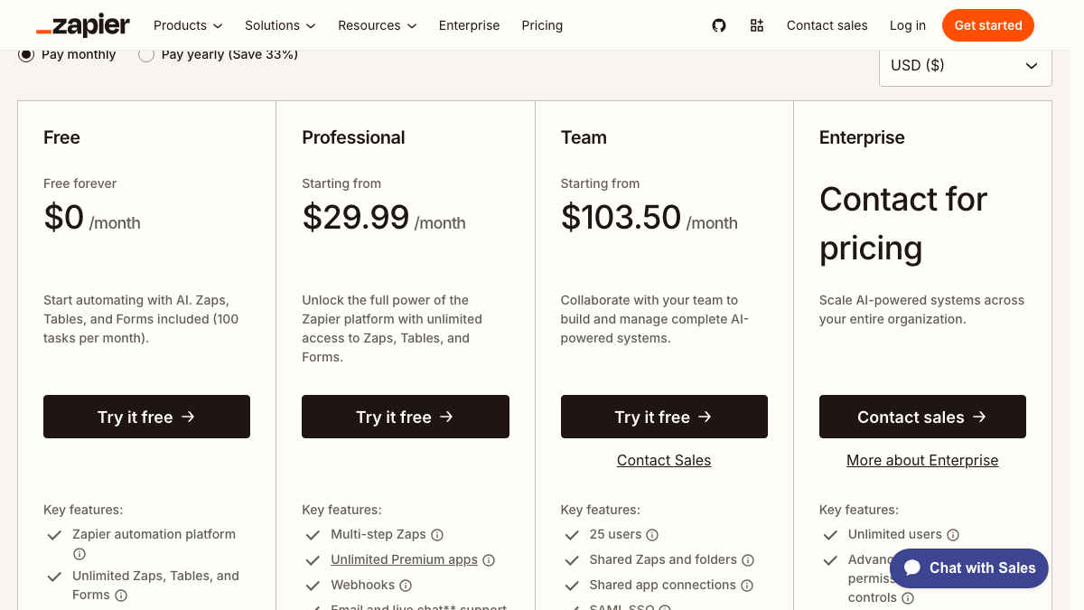Show info icon next to Webhooks
1084x610 pixels.
(406, 586)
